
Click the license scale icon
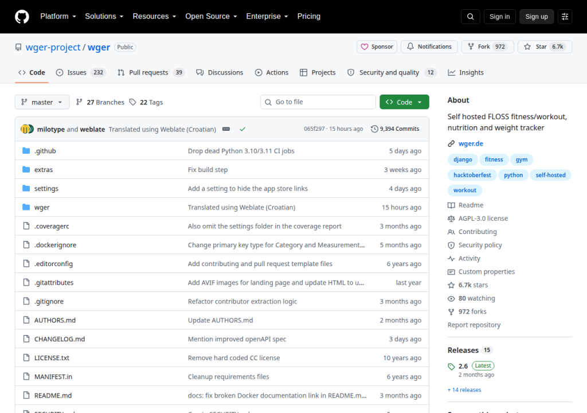[451, 219]
